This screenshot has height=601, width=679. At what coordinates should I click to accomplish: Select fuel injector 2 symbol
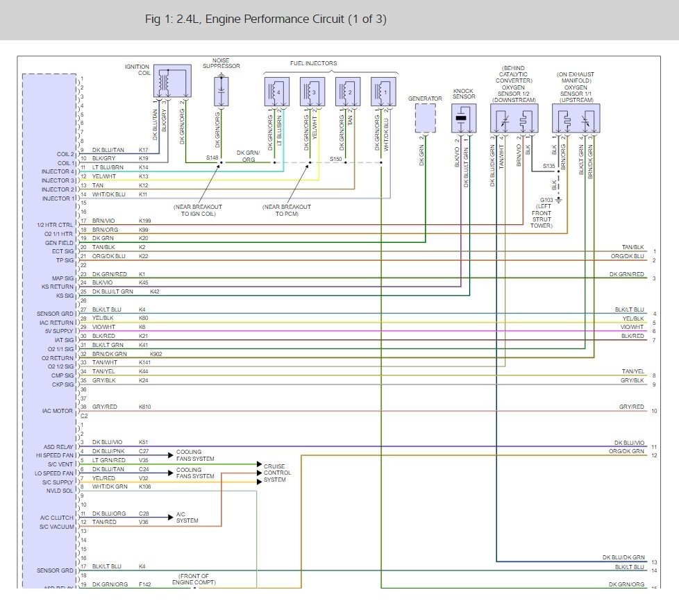tap(348, 92)
